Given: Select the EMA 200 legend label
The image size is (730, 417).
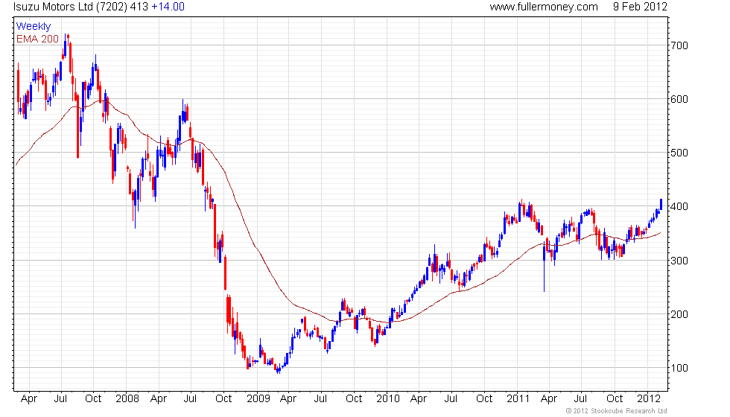Looking at the screenshot, I should tap(37, 39).
